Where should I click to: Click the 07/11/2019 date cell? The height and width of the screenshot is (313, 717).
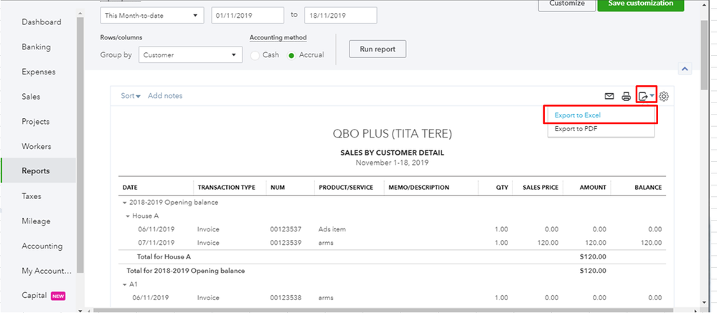[x=156, y=243]
